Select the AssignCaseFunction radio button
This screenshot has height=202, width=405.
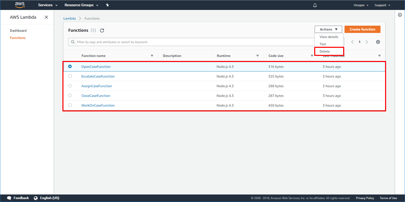point(70,86)
